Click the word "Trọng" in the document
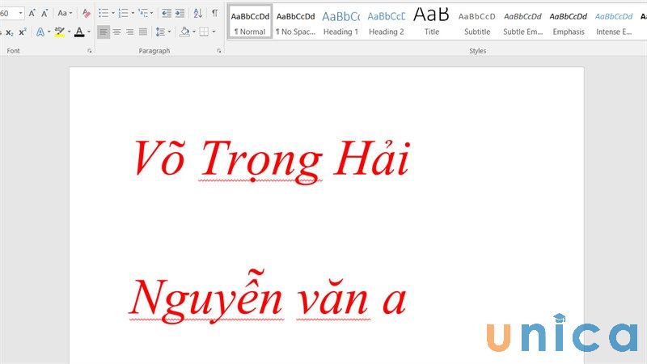The width and height of the screenshot is (647, 364). [x=261, y=161]
